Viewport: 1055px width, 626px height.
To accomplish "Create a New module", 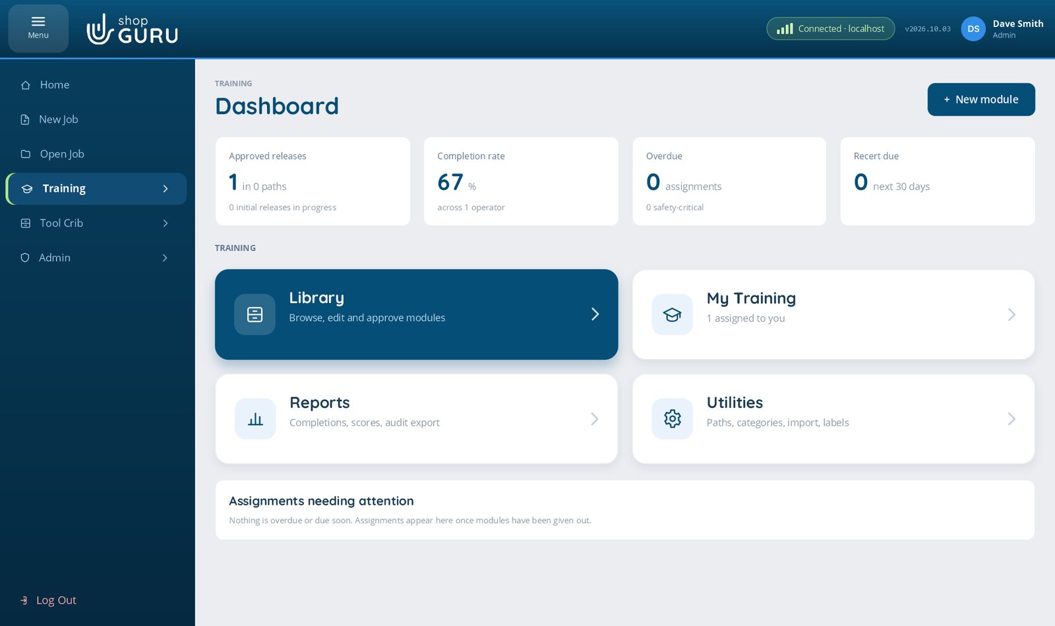I will [x=981, y=100].
